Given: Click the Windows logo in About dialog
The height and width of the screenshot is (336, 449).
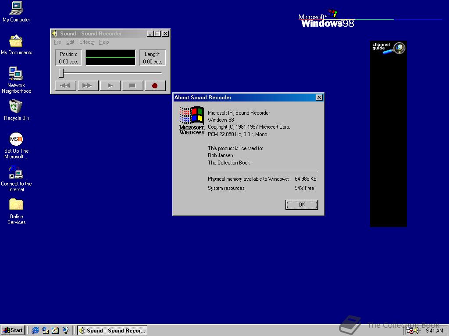Looking at the screenshot, I should coord(192,120).
